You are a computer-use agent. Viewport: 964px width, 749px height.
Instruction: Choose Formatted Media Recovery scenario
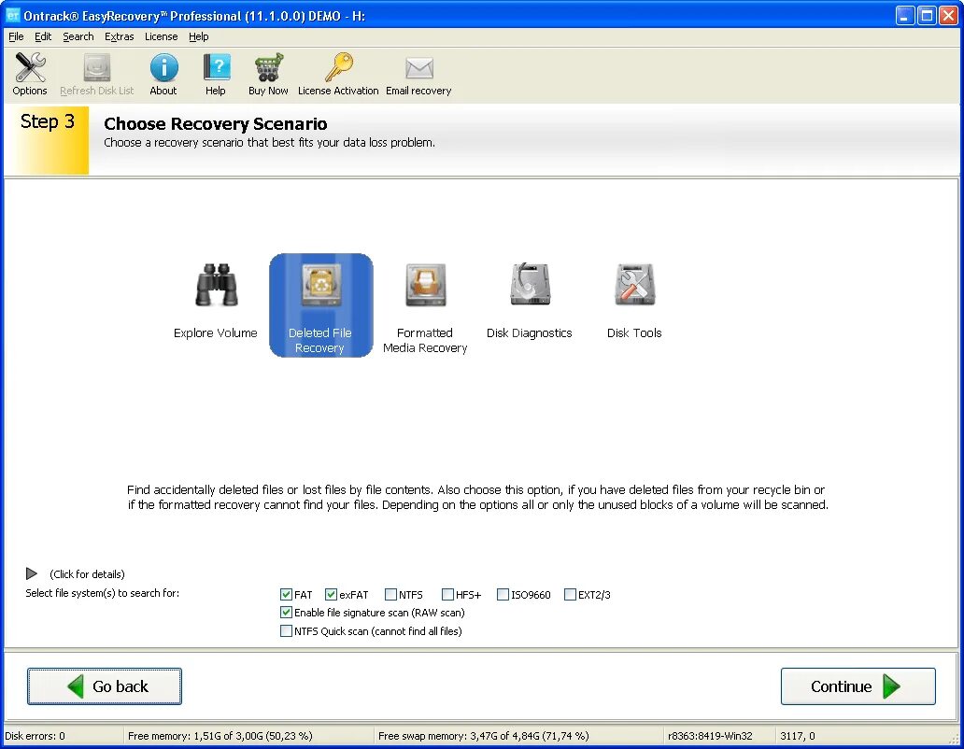point(425,308)
